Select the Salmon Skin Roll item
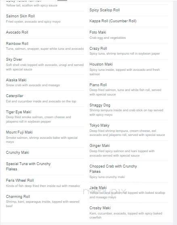 (x=20, y=16)
